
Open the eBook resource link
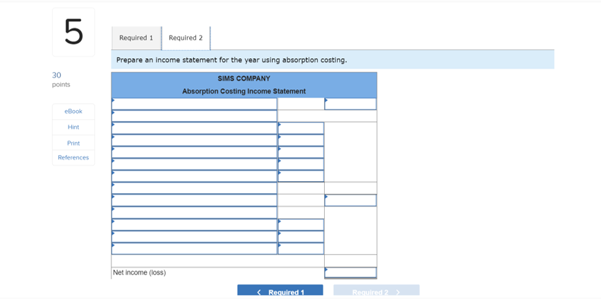click(x=73, y=111)
